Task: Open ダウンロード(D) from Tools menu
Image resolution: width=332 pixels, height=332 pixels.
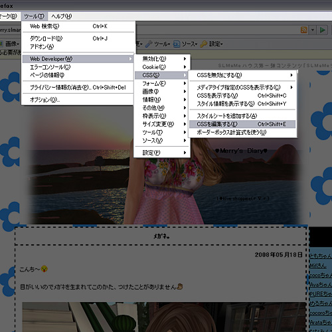Action: tap(78, 39)
